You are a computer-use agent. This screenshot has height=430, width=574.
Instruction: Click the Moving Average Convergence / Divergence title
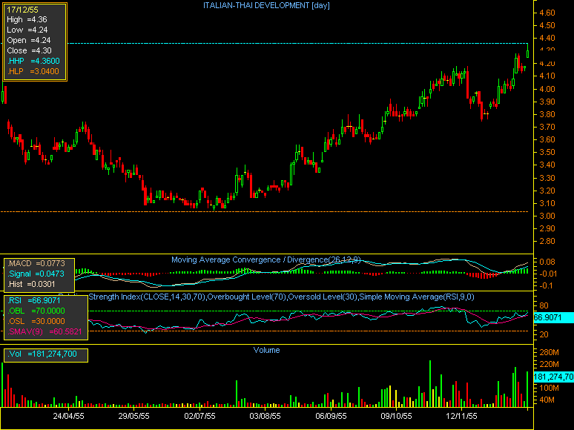point(266,259)
